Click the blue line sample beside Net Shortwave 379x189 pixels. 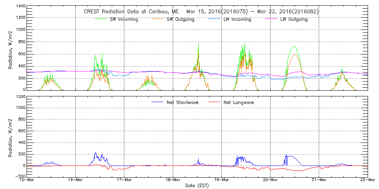coord(157,102)
